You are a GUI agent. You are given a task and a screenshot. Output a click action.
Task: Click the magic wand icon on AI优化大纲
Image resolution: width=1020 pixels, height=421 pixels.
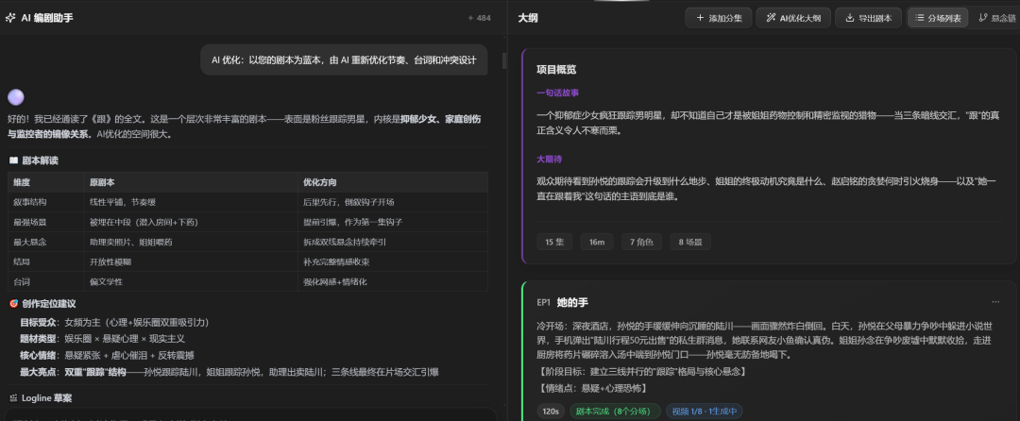coord(772,18)
